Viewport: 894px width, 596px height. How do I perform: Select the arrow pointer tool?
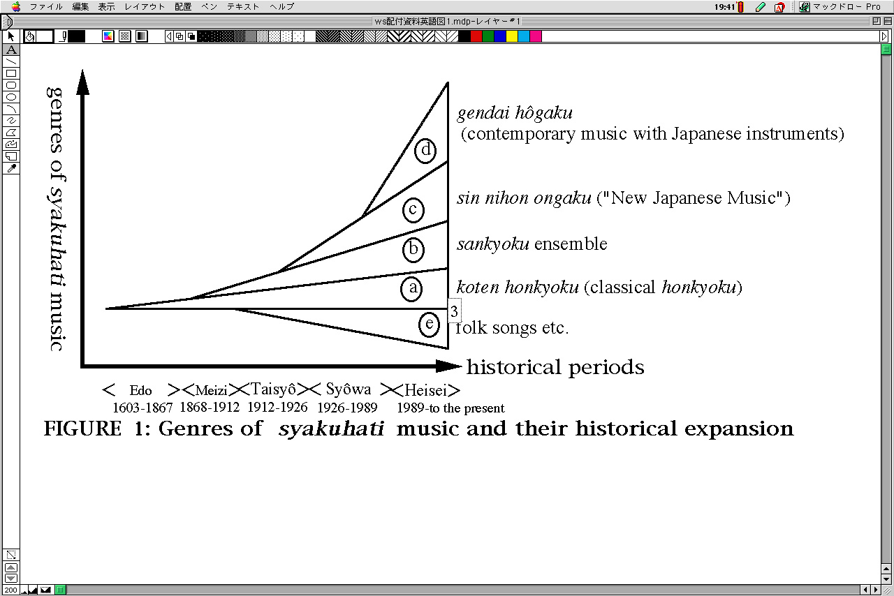(10, 36)
